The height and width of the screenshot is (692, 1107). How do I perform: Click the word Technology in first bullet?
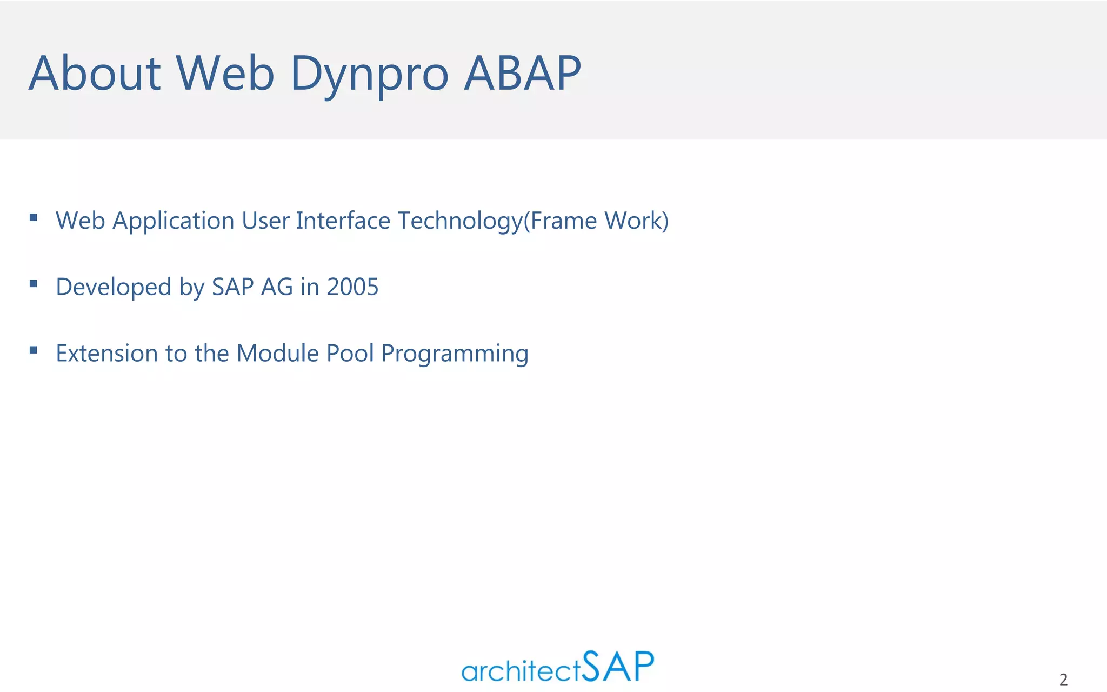(x=461, y=221)
